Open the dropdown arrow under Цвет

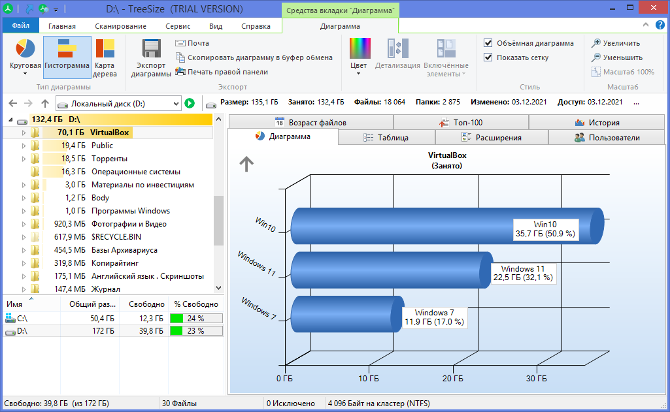point(358,74)
